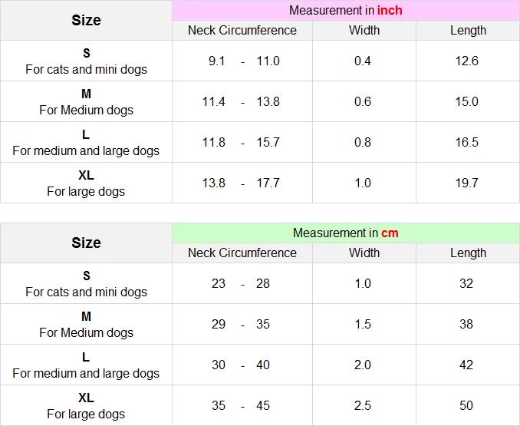Select the 9.1 - 11.0 neck circumference cell
The image size is (520, 426).
(x=243, y=61)
